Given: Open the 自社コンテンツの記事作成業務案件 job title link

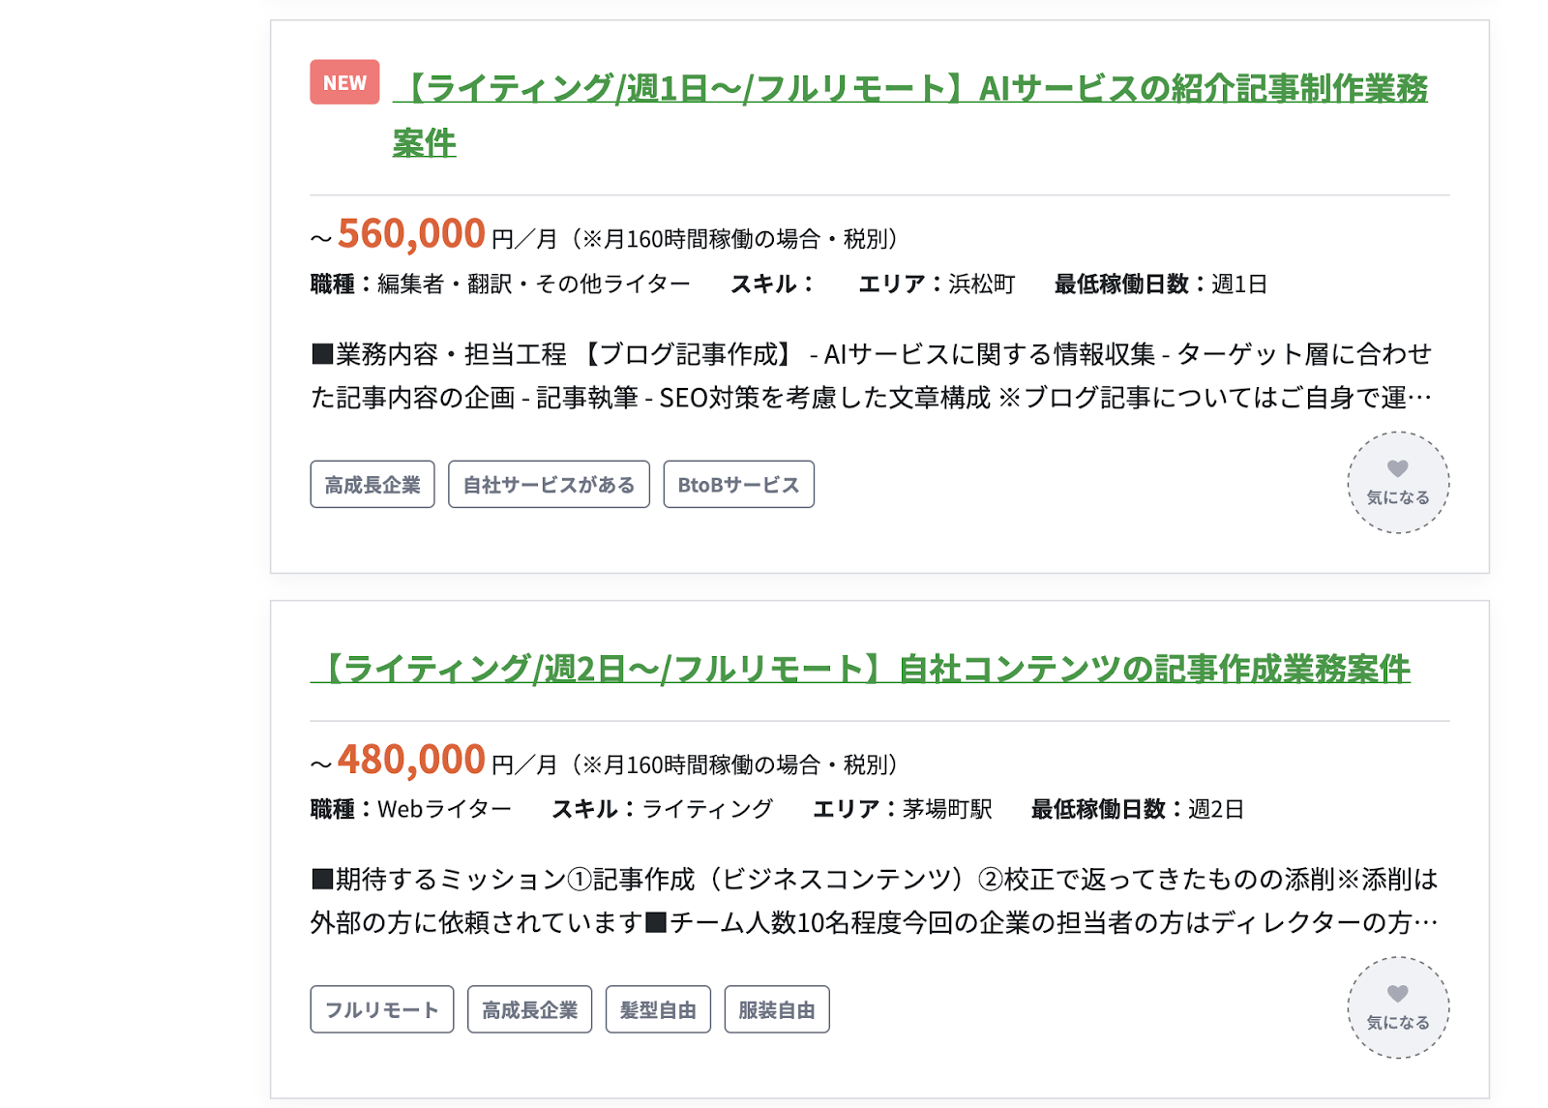Looking at the screenshot, I should click(x=860, y=669).
